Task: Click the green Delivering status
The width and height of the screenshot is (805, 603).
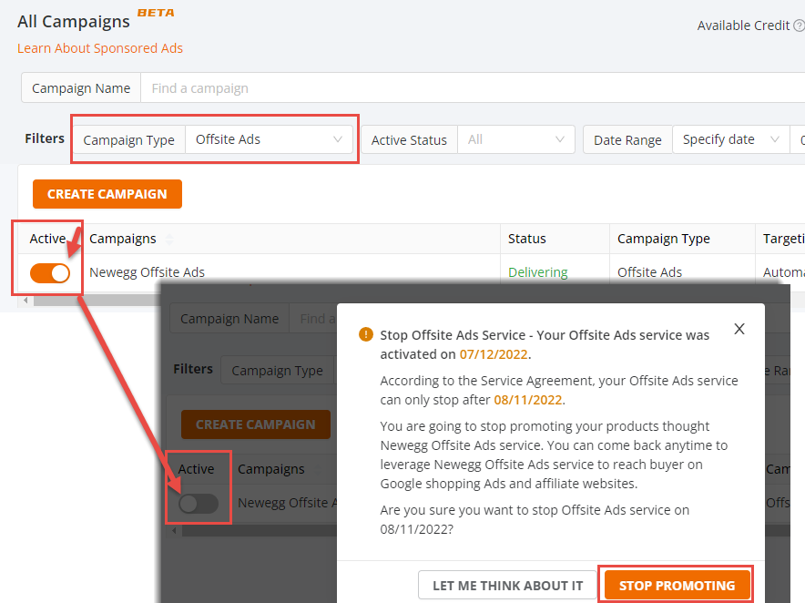Action: point(538,272)
